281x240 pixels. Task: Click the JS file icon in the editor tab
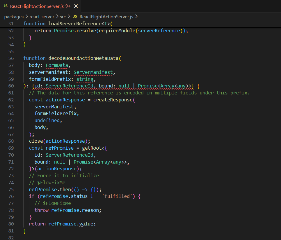6,6
